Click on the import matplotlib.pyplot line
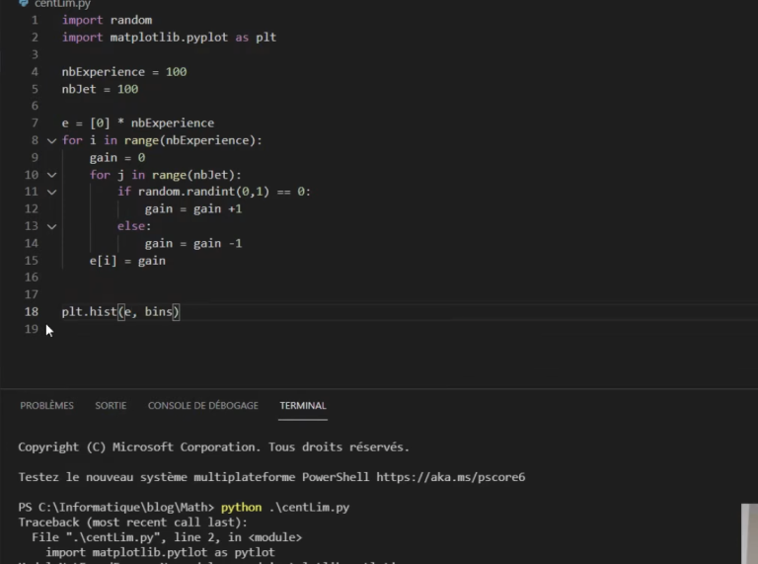Screen dimensions: 758x564 pyautogui.click(x=169, y=38)
